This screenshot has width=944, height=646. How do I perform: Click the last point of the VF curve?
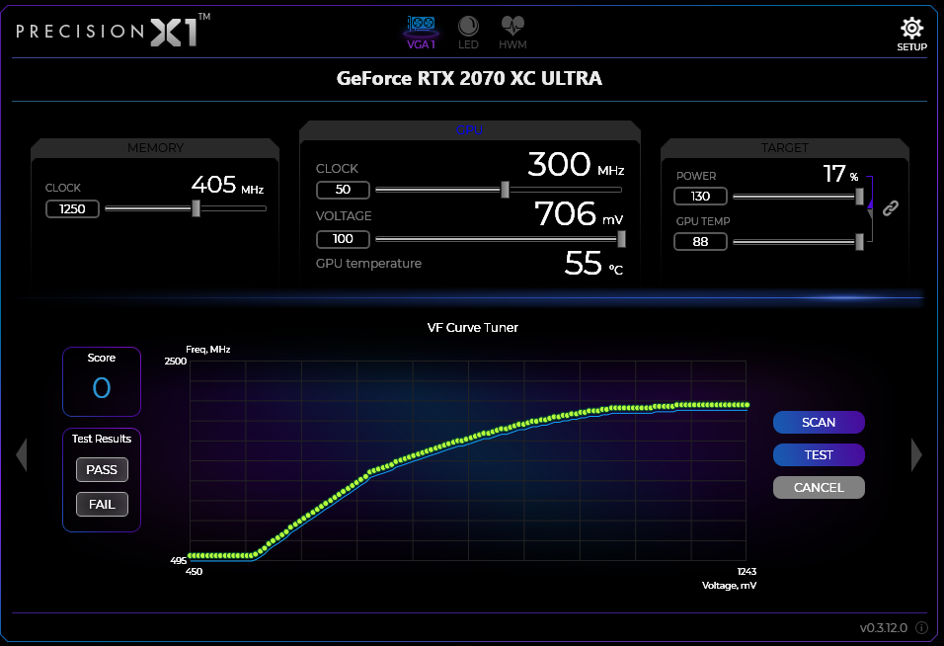click(747, 405)
